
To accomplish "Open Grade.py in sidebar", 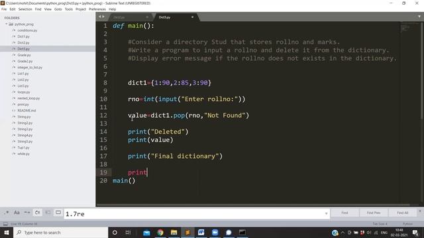I will (24, 55).
